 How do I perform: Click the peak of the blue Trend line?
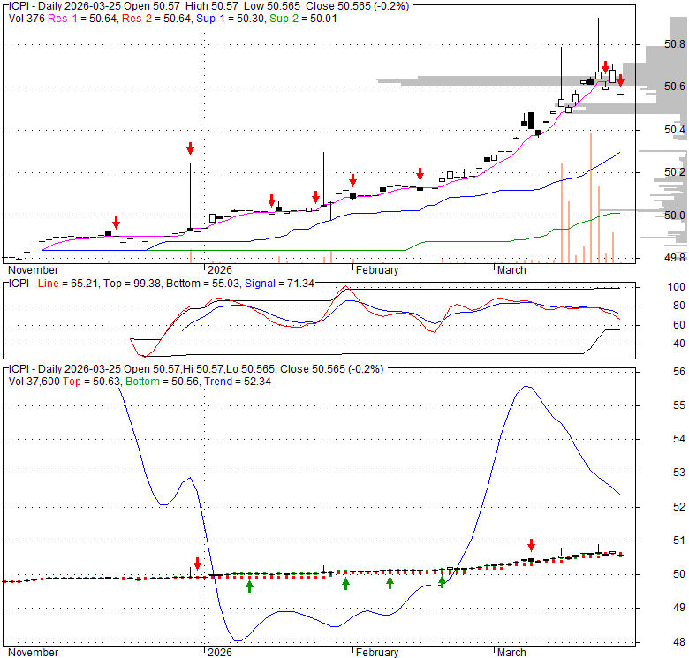point(526,387)
